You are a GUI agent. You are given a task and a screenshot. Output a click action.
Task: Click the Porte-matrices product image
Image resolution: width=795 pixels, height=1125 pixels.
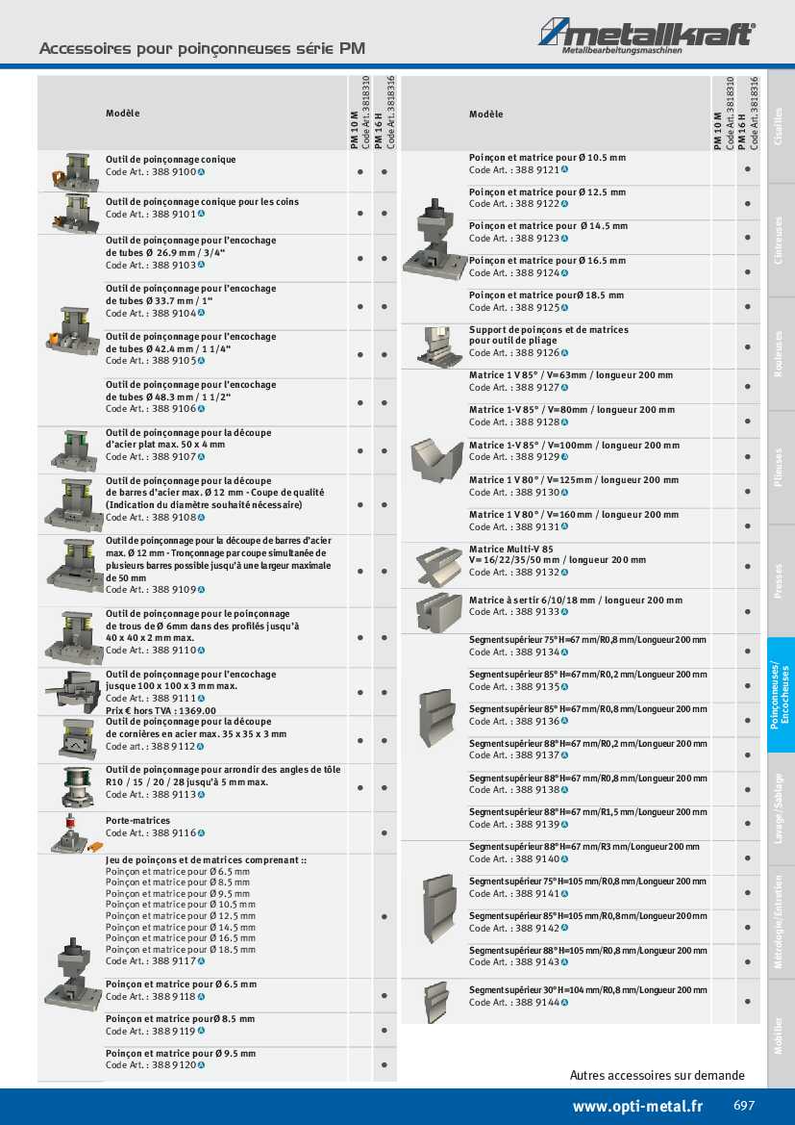[69, 832]
